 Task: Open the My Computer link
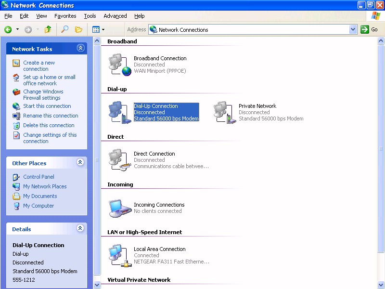pos(38,206)
